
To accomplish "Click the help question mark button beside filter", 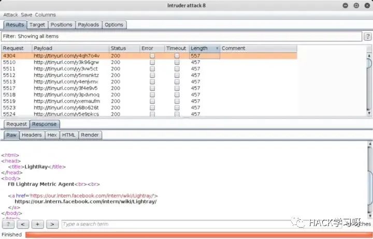I will (x=367, y=37).
